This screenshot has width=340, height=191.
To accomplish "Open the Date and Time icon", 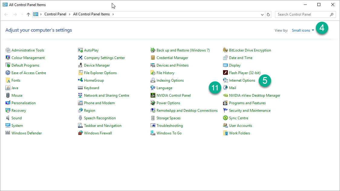I will coord(225,58).
